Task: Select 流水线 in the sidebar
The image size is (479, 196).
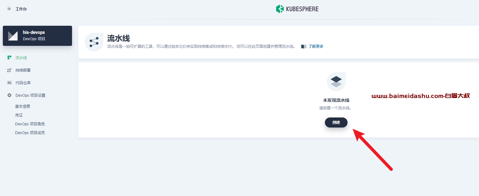Action: click(x=21, y=58)
